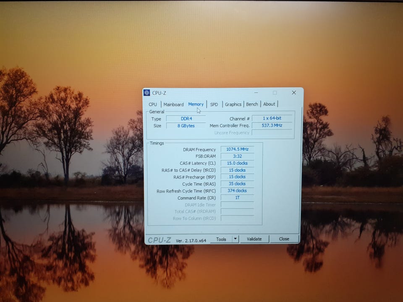Minimize the CPU-Z window

pyautogui.click(x=256, y=92)
